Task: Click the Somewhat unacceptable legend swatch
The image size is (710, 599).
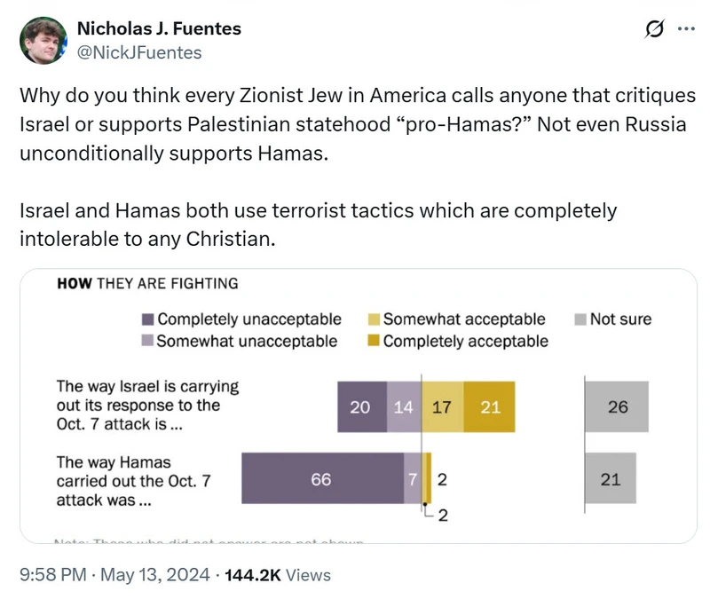Action: click(x=148, y=341)
